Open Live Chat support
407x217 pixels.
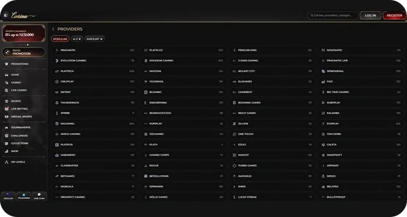point(39,197)
